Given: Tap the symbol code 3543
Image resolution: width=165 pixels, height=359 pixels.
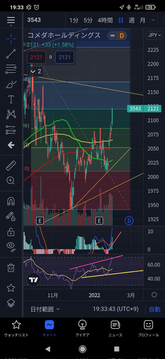Looking at the screenshot, I should (x=34, y=20).
